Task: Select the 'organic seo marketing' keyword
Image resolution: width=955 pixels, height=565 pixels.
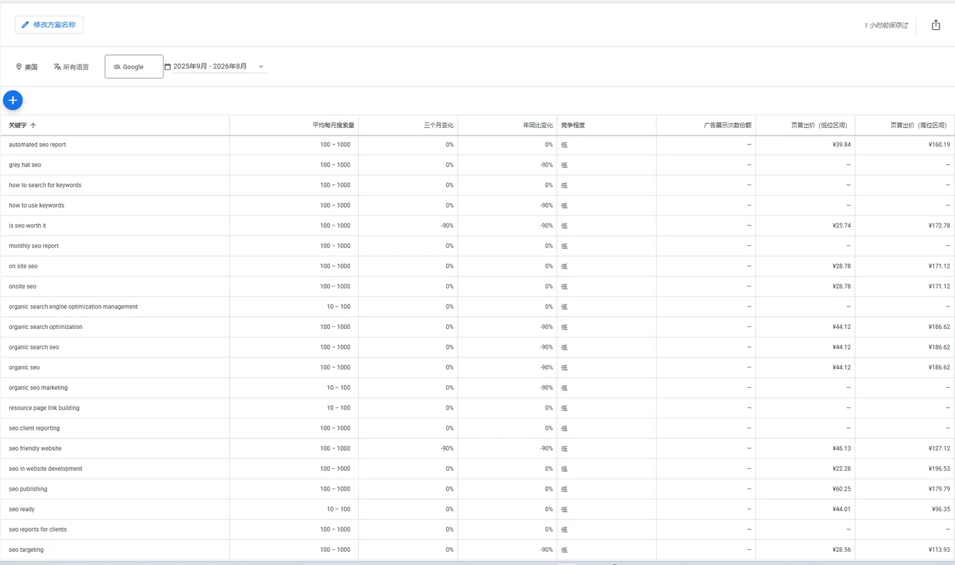Action: point(38,388)
